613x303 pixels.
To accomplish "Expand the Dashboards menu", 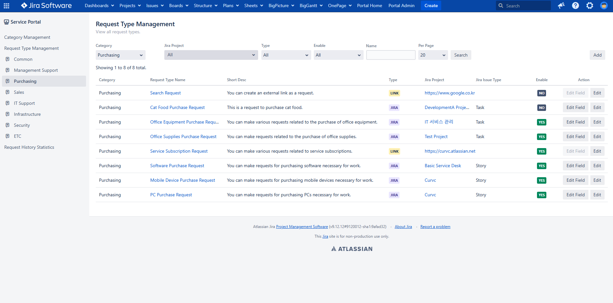I will (99, 5).
